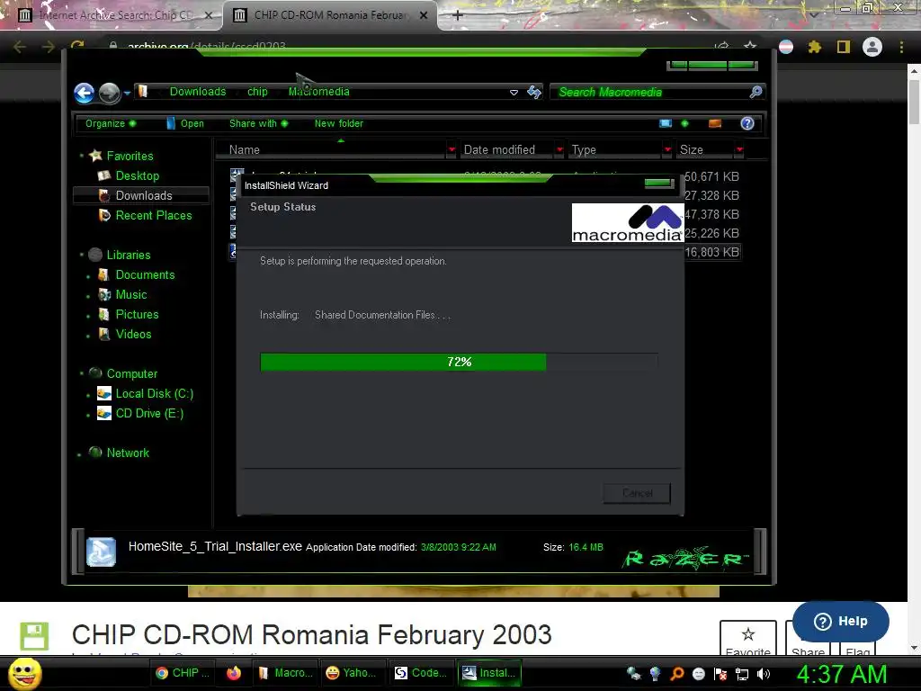The width and height of the screenshot is (921, 691).
Task: Click the Change your view icon
Action: click(x=666, y=123)
